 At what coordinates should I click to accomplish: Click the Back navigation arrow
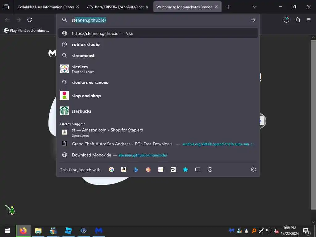coord(7,20)
